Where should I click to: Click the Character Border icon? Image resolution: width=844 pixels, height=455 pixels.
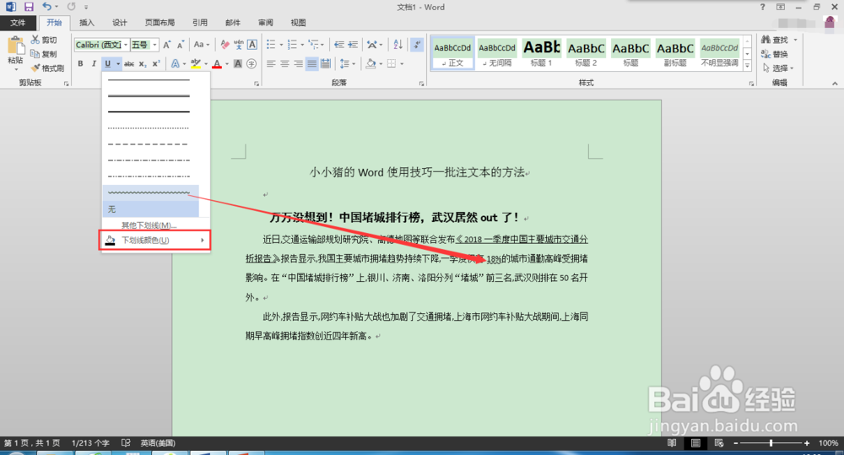pyautogui.click(x=252, y=45)
